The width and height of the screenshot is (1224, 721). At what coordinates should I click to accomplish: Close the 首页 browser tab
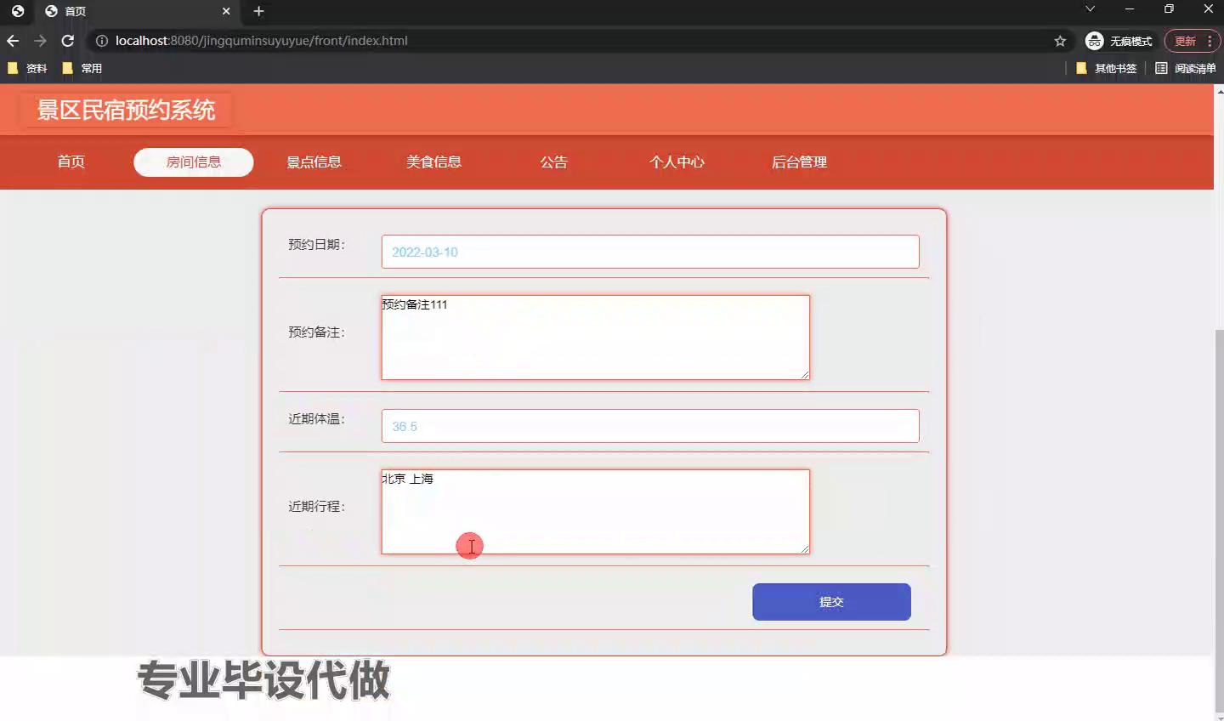coord(226,11)
